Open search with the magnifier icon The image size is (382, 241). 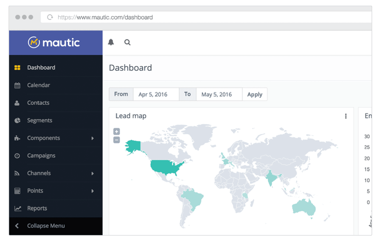tap(127, 42)
